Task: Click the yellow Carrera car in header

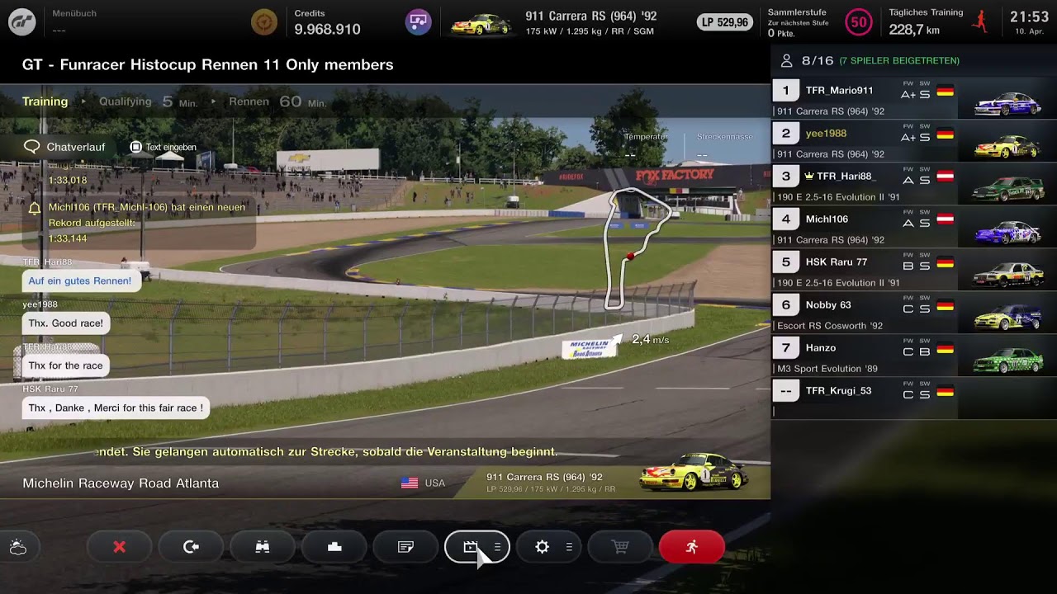Action: (x=481, y=24)
